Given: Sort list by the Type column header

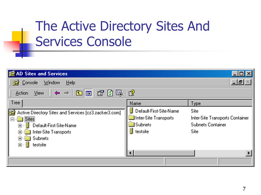Looking at the screenshot, I should coord(220,103).
